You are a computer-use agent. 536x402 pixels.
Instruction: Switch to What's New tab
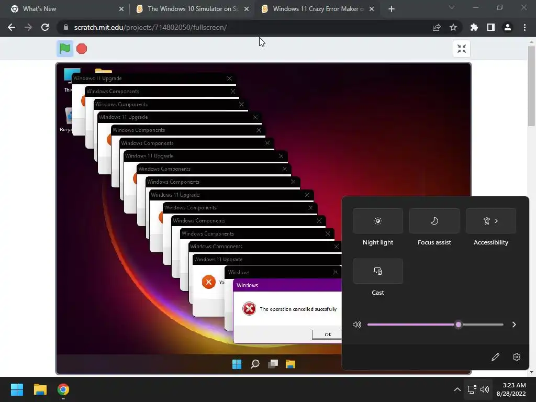65,9
